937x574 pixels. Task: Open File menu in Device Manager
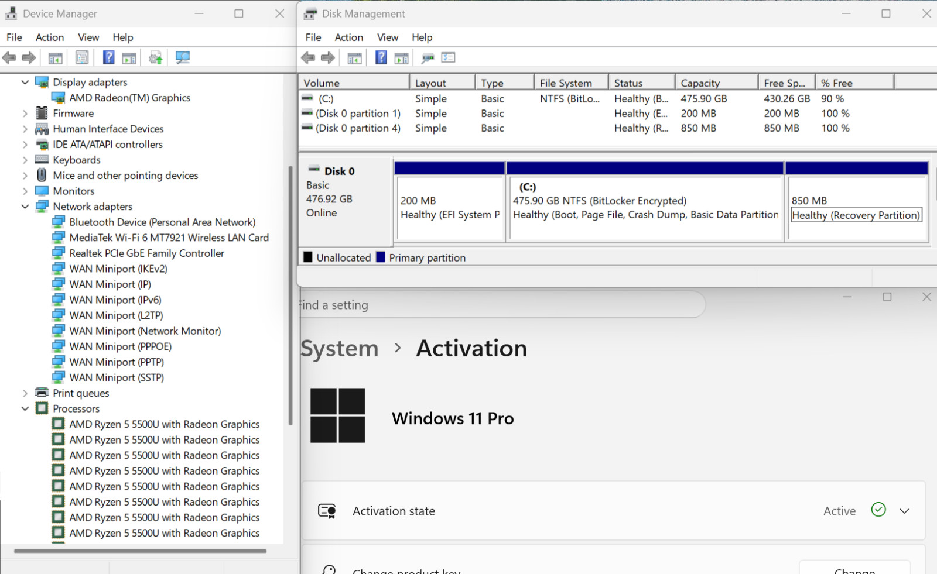pyautogui.click(x=14, y=37)
